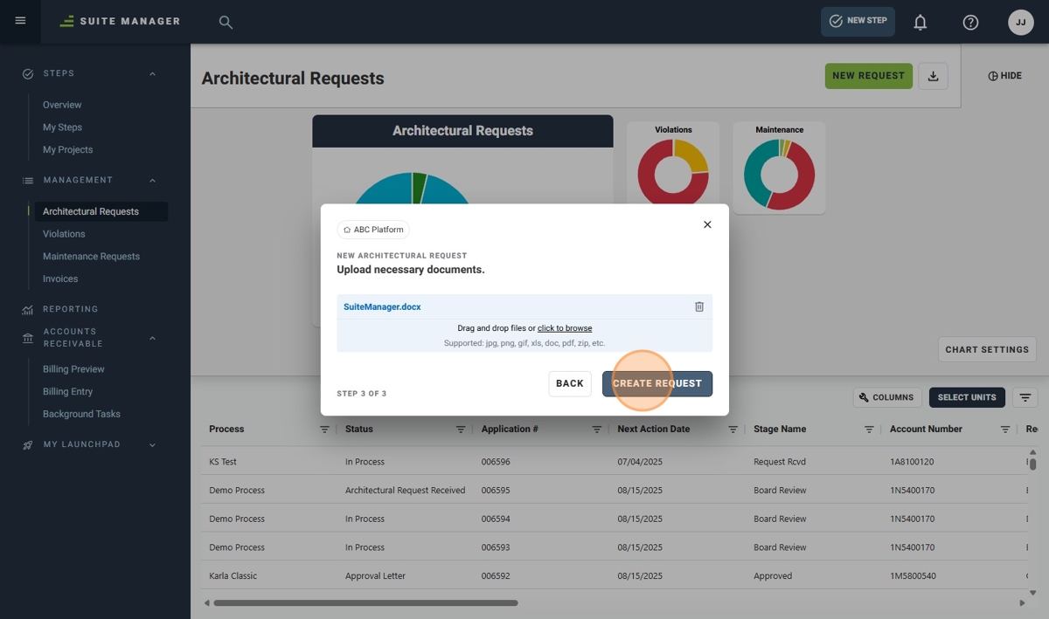Open My Projects page
Viewport: 1049px width, 619px height.
tap(67, 150)
